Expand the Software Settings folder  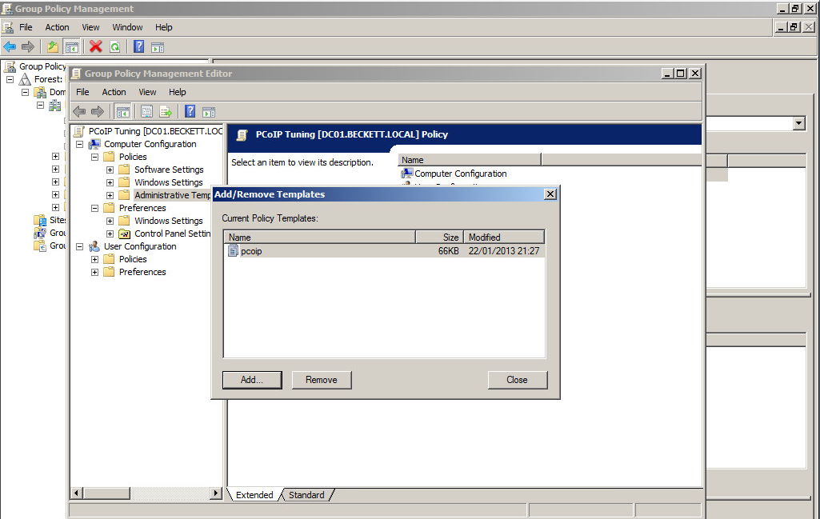coord(110,170)
